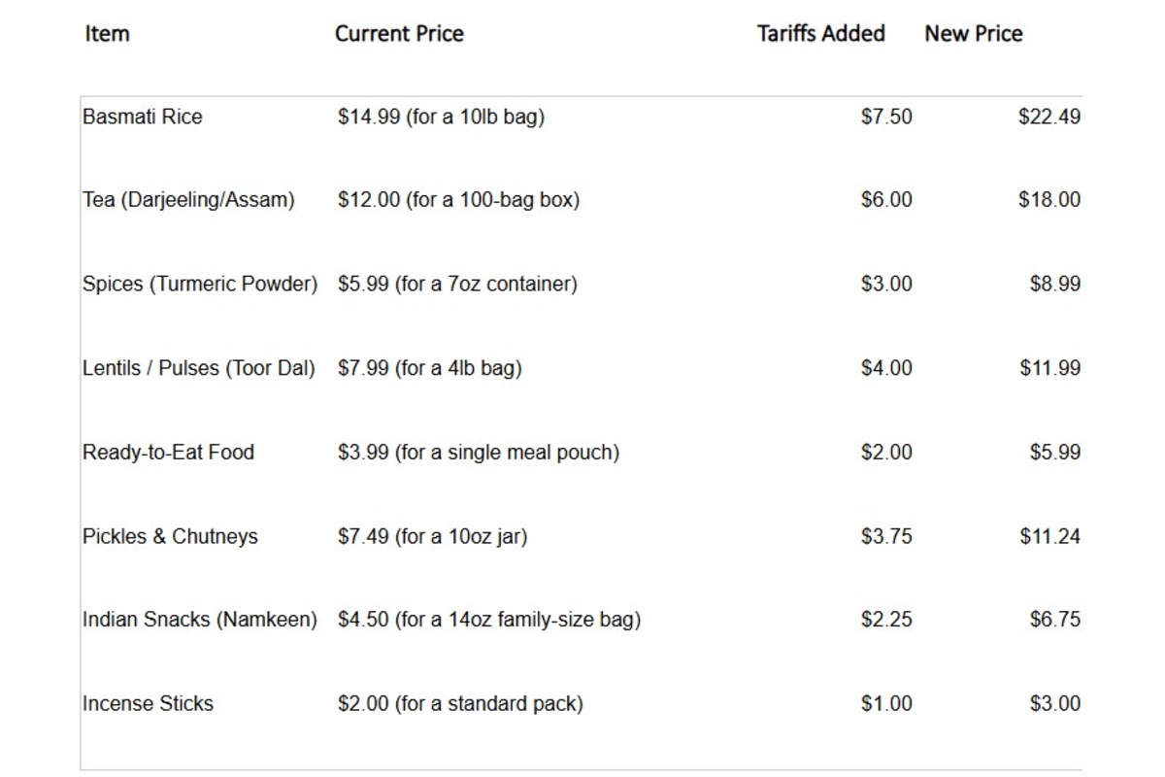This screenshot has width=1165, height=777.
Task: Select the $2.00 (for a standard pack) cell
Action: (460, 704)
